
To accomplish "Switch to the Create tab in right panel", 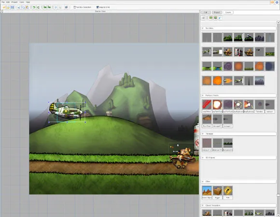I will (x=228, y=13).
